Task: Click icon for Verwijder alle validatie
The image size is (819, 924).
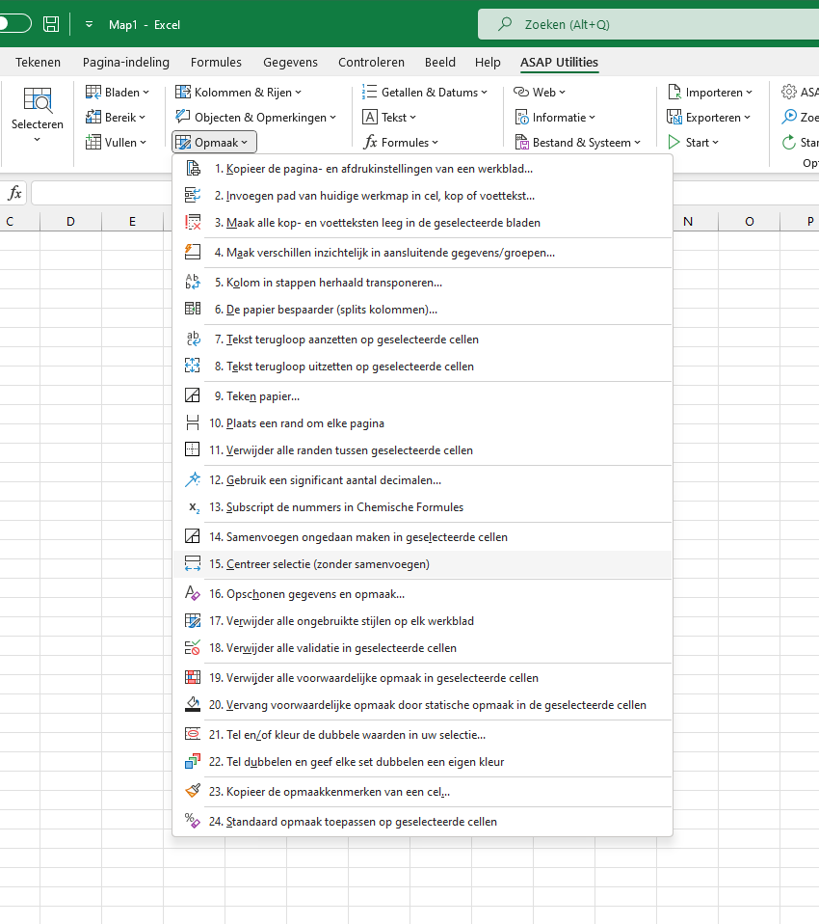Action: (x=193, y=648)
